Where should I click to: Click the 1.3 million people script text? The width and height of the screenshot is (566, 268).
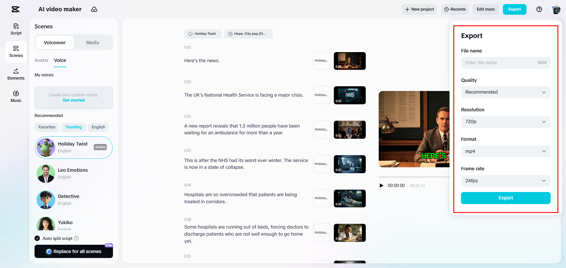(x=242, y=129)
